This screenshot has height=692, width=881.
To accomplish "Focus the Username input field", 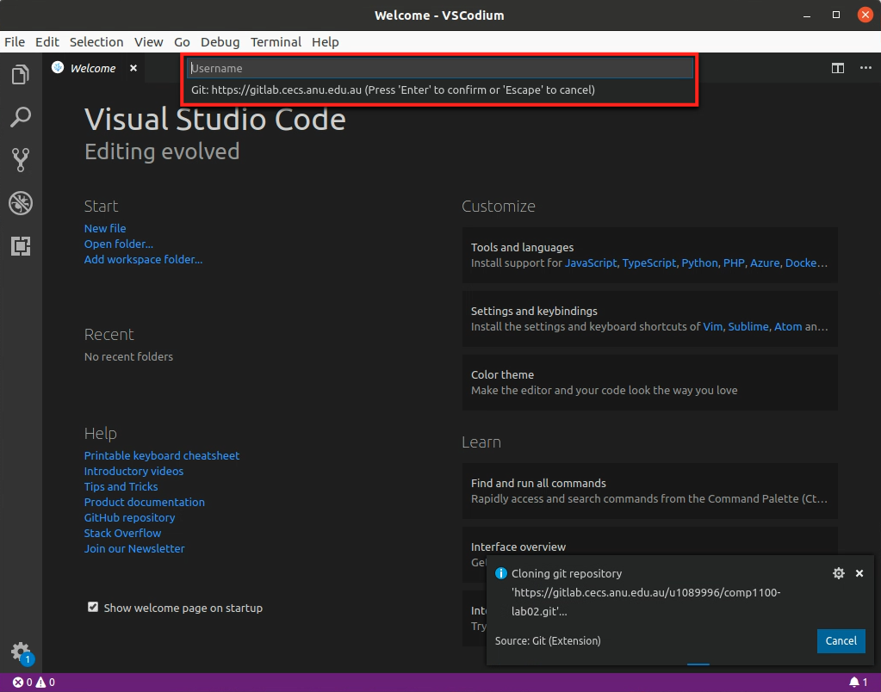I will point(440,68).
